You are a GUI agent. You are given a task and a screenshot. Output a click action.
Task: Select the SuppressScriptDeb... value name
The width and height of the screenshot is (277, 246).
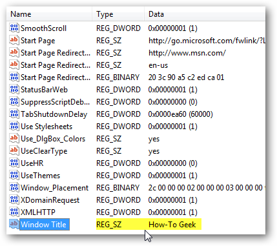(55, 102)
